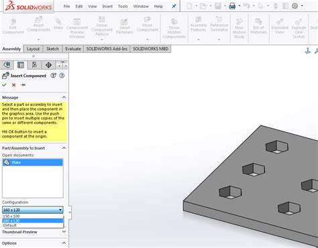The image size is (318, 248).
Task: Choose the Default configuration option
Action: point(33,225)
